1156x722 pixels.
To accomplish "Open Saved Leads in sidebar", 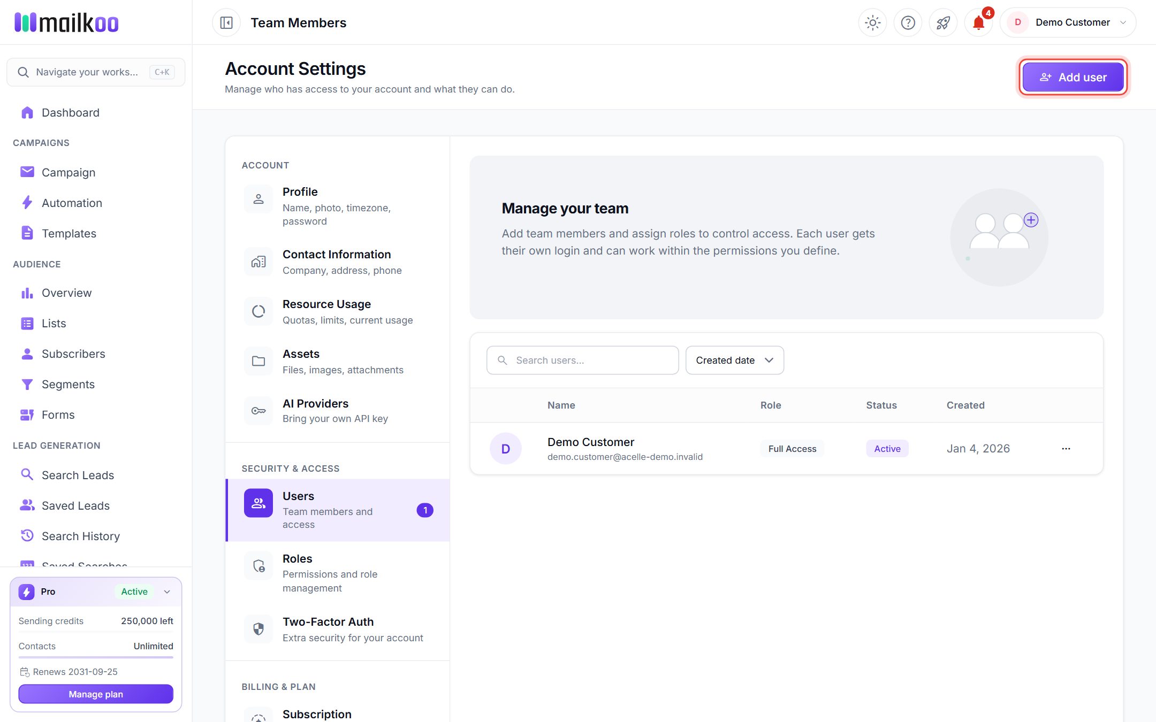I will tap(96, 505).
